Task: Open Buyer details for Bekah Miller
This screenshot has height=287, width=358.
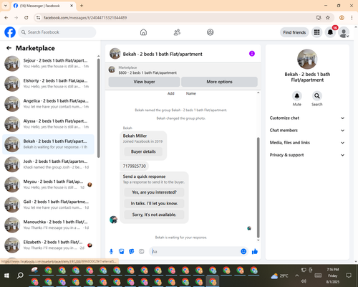Action: coord(143,151)
